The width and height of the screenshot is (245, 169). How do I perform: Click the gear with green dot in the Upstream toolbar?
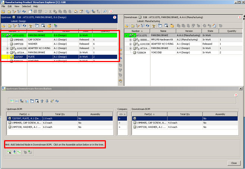pyautogui.click(x=56, y=26)
